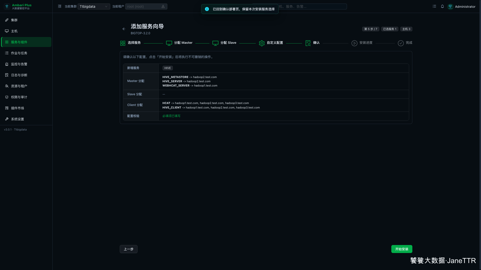Click the 第 5 步 / 7 badge

(371, 29)
